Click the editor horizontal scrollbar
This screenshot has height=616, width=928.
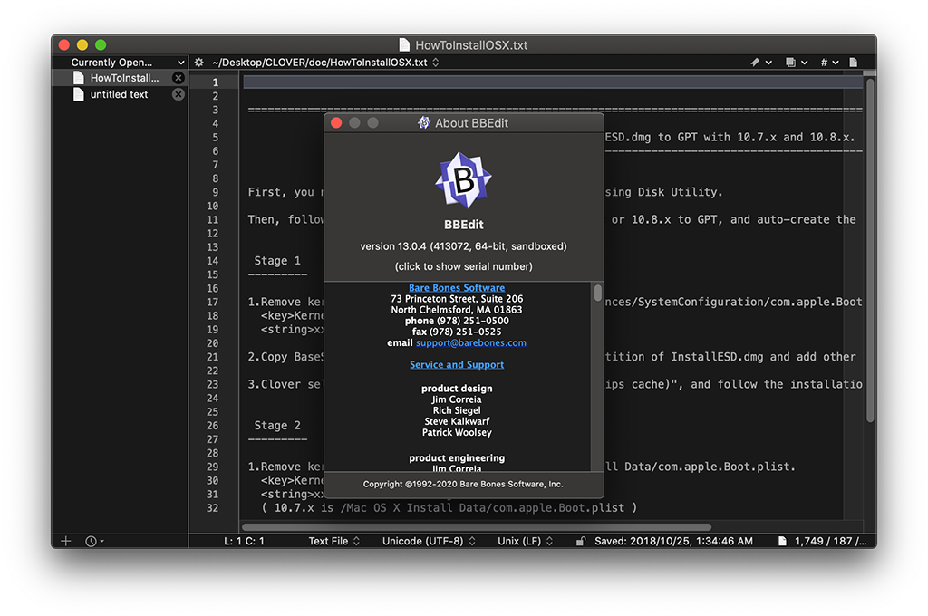coord(477,526)
